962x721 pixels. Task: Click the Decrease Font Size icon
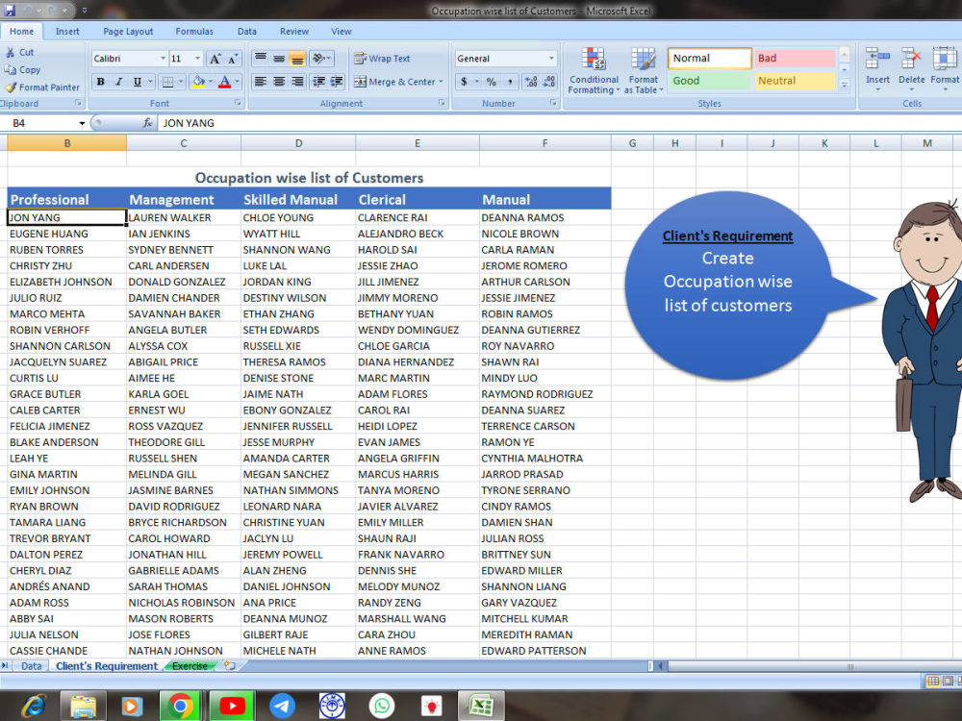(x=233, y=59)
